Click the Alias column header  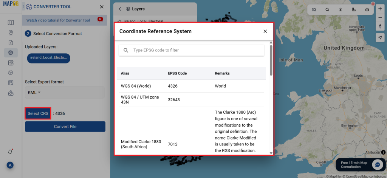(x=125, y=73)
